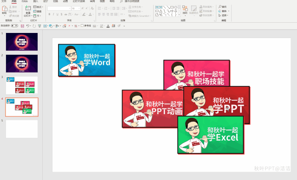
Task: Click the New Slide icon
Action: (x=28, y=8)
